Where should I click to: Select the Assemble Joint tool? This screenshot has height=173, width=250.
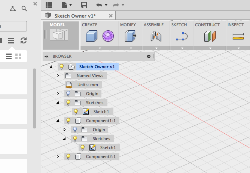pos(156,36)
